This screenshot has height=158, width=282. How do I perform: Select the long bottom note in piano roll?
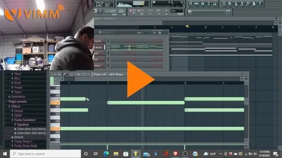[x=152, y=129]
